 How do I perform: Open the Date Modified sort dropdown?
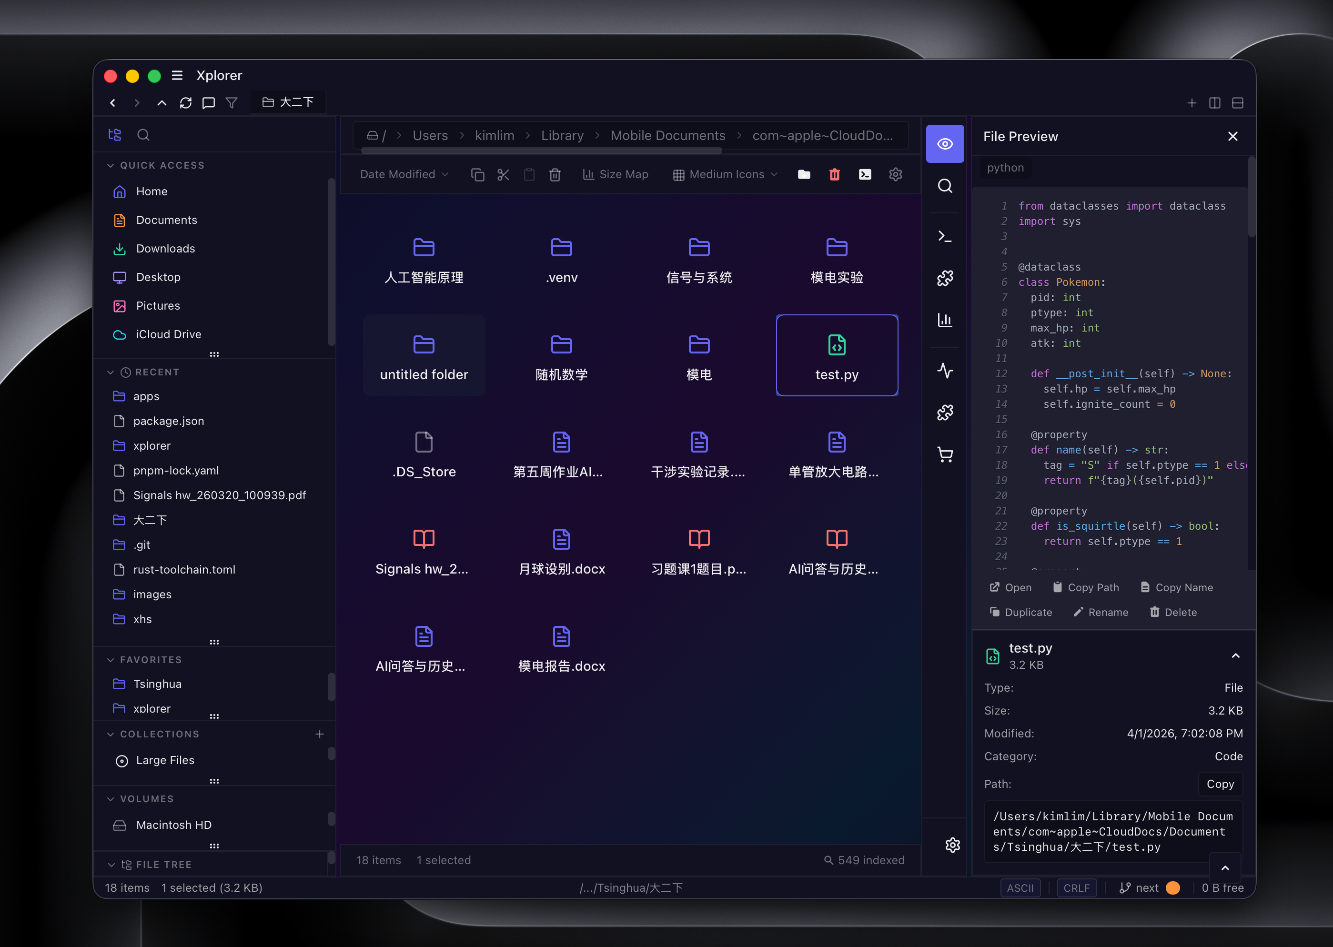click(x=404, y=174)
